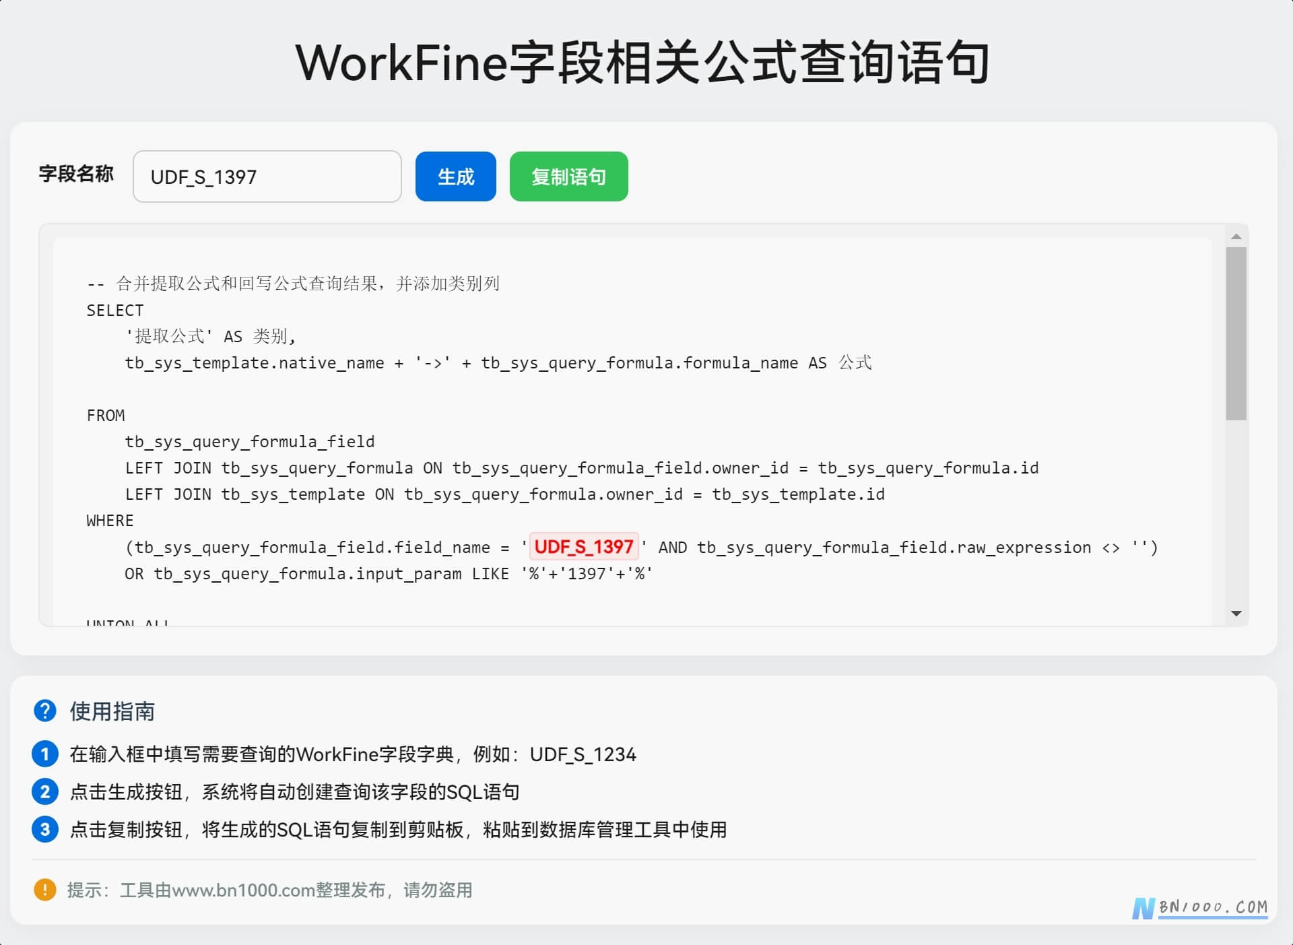Viewport: 1293px width, 945px height.
Task: Click the 字段名称 label
Action: (x=76, y=174)
